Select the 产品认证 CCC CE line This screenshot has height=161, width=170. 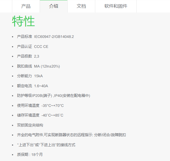[33, 46]
